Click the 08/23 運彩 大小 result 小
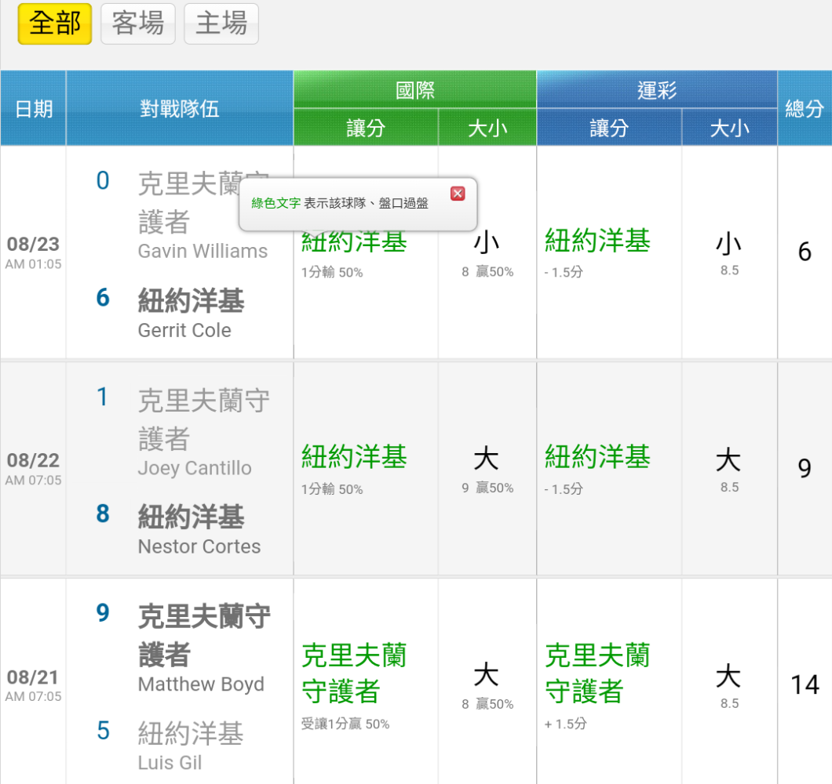The width and height of the screenshot is (832, 784). tap(728, 243)
